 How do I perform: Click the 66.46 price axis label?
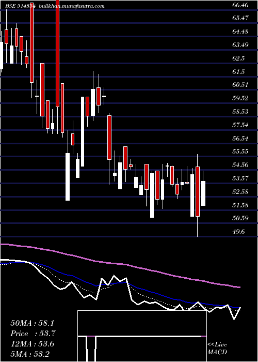click(x=240, y=4)
